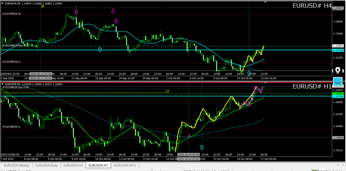This screenshot has height=171, width=346.
Task: Click the 1.16740 price label on H4 chart
Action: (x=338, y=50)
